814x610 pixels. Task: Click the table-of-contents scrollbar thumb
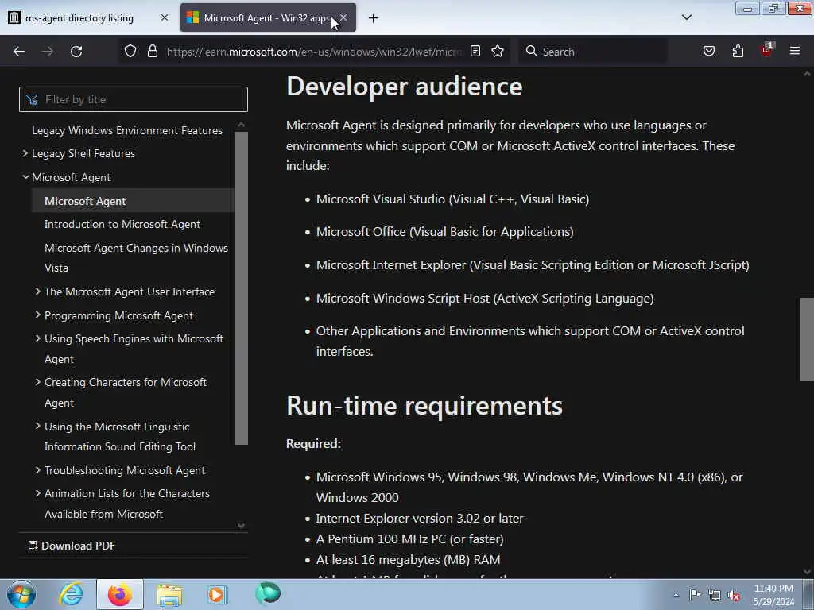(x=241, y=288)
